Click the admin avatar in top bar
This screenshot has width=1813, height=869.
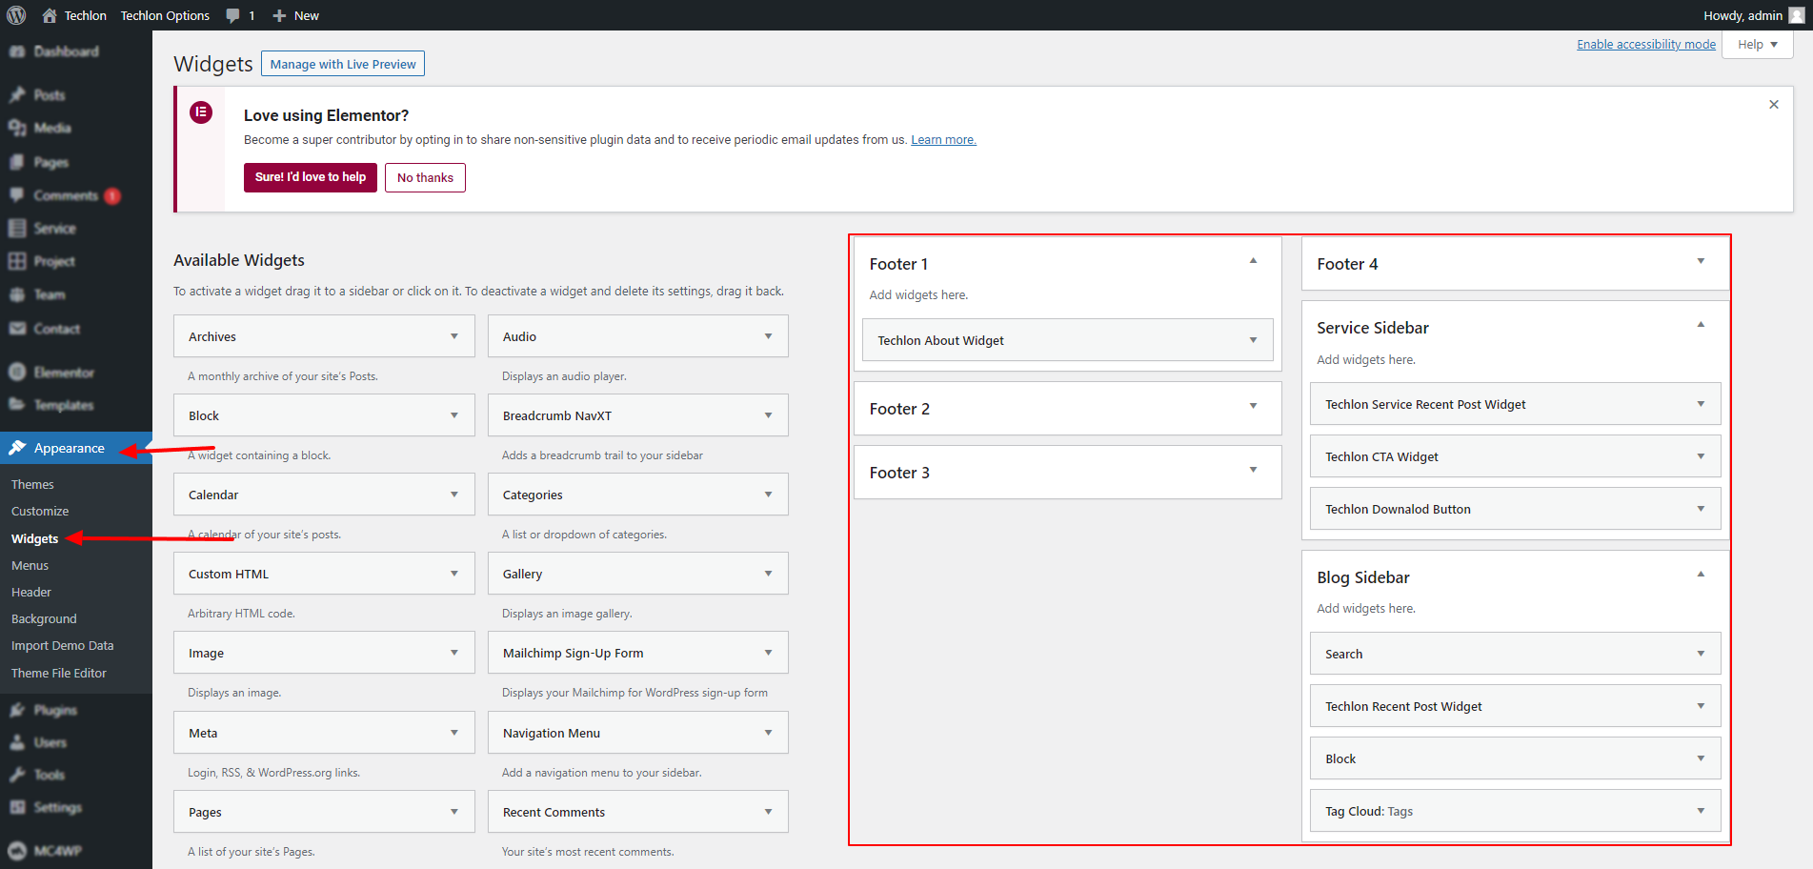[1796, 15]
